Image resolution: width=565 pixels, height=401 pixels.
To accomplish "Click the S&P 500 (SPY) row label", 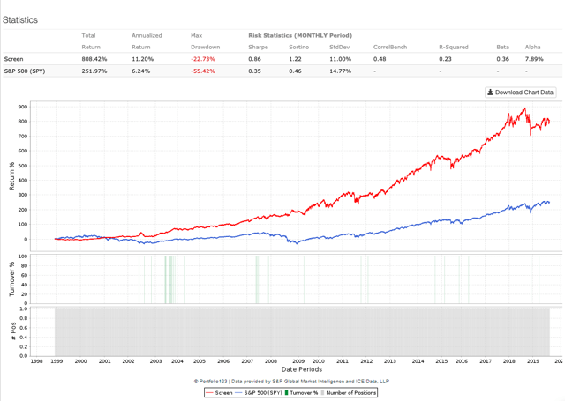I will [25, 71].
